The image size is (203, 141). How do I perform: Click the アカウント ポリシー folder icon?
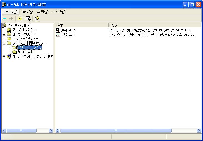pos(9,30)
